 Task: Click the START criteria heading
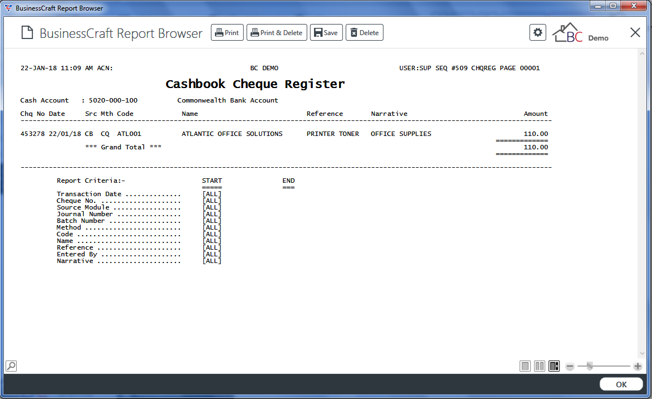pyautogui.click(x=212, y=181)
